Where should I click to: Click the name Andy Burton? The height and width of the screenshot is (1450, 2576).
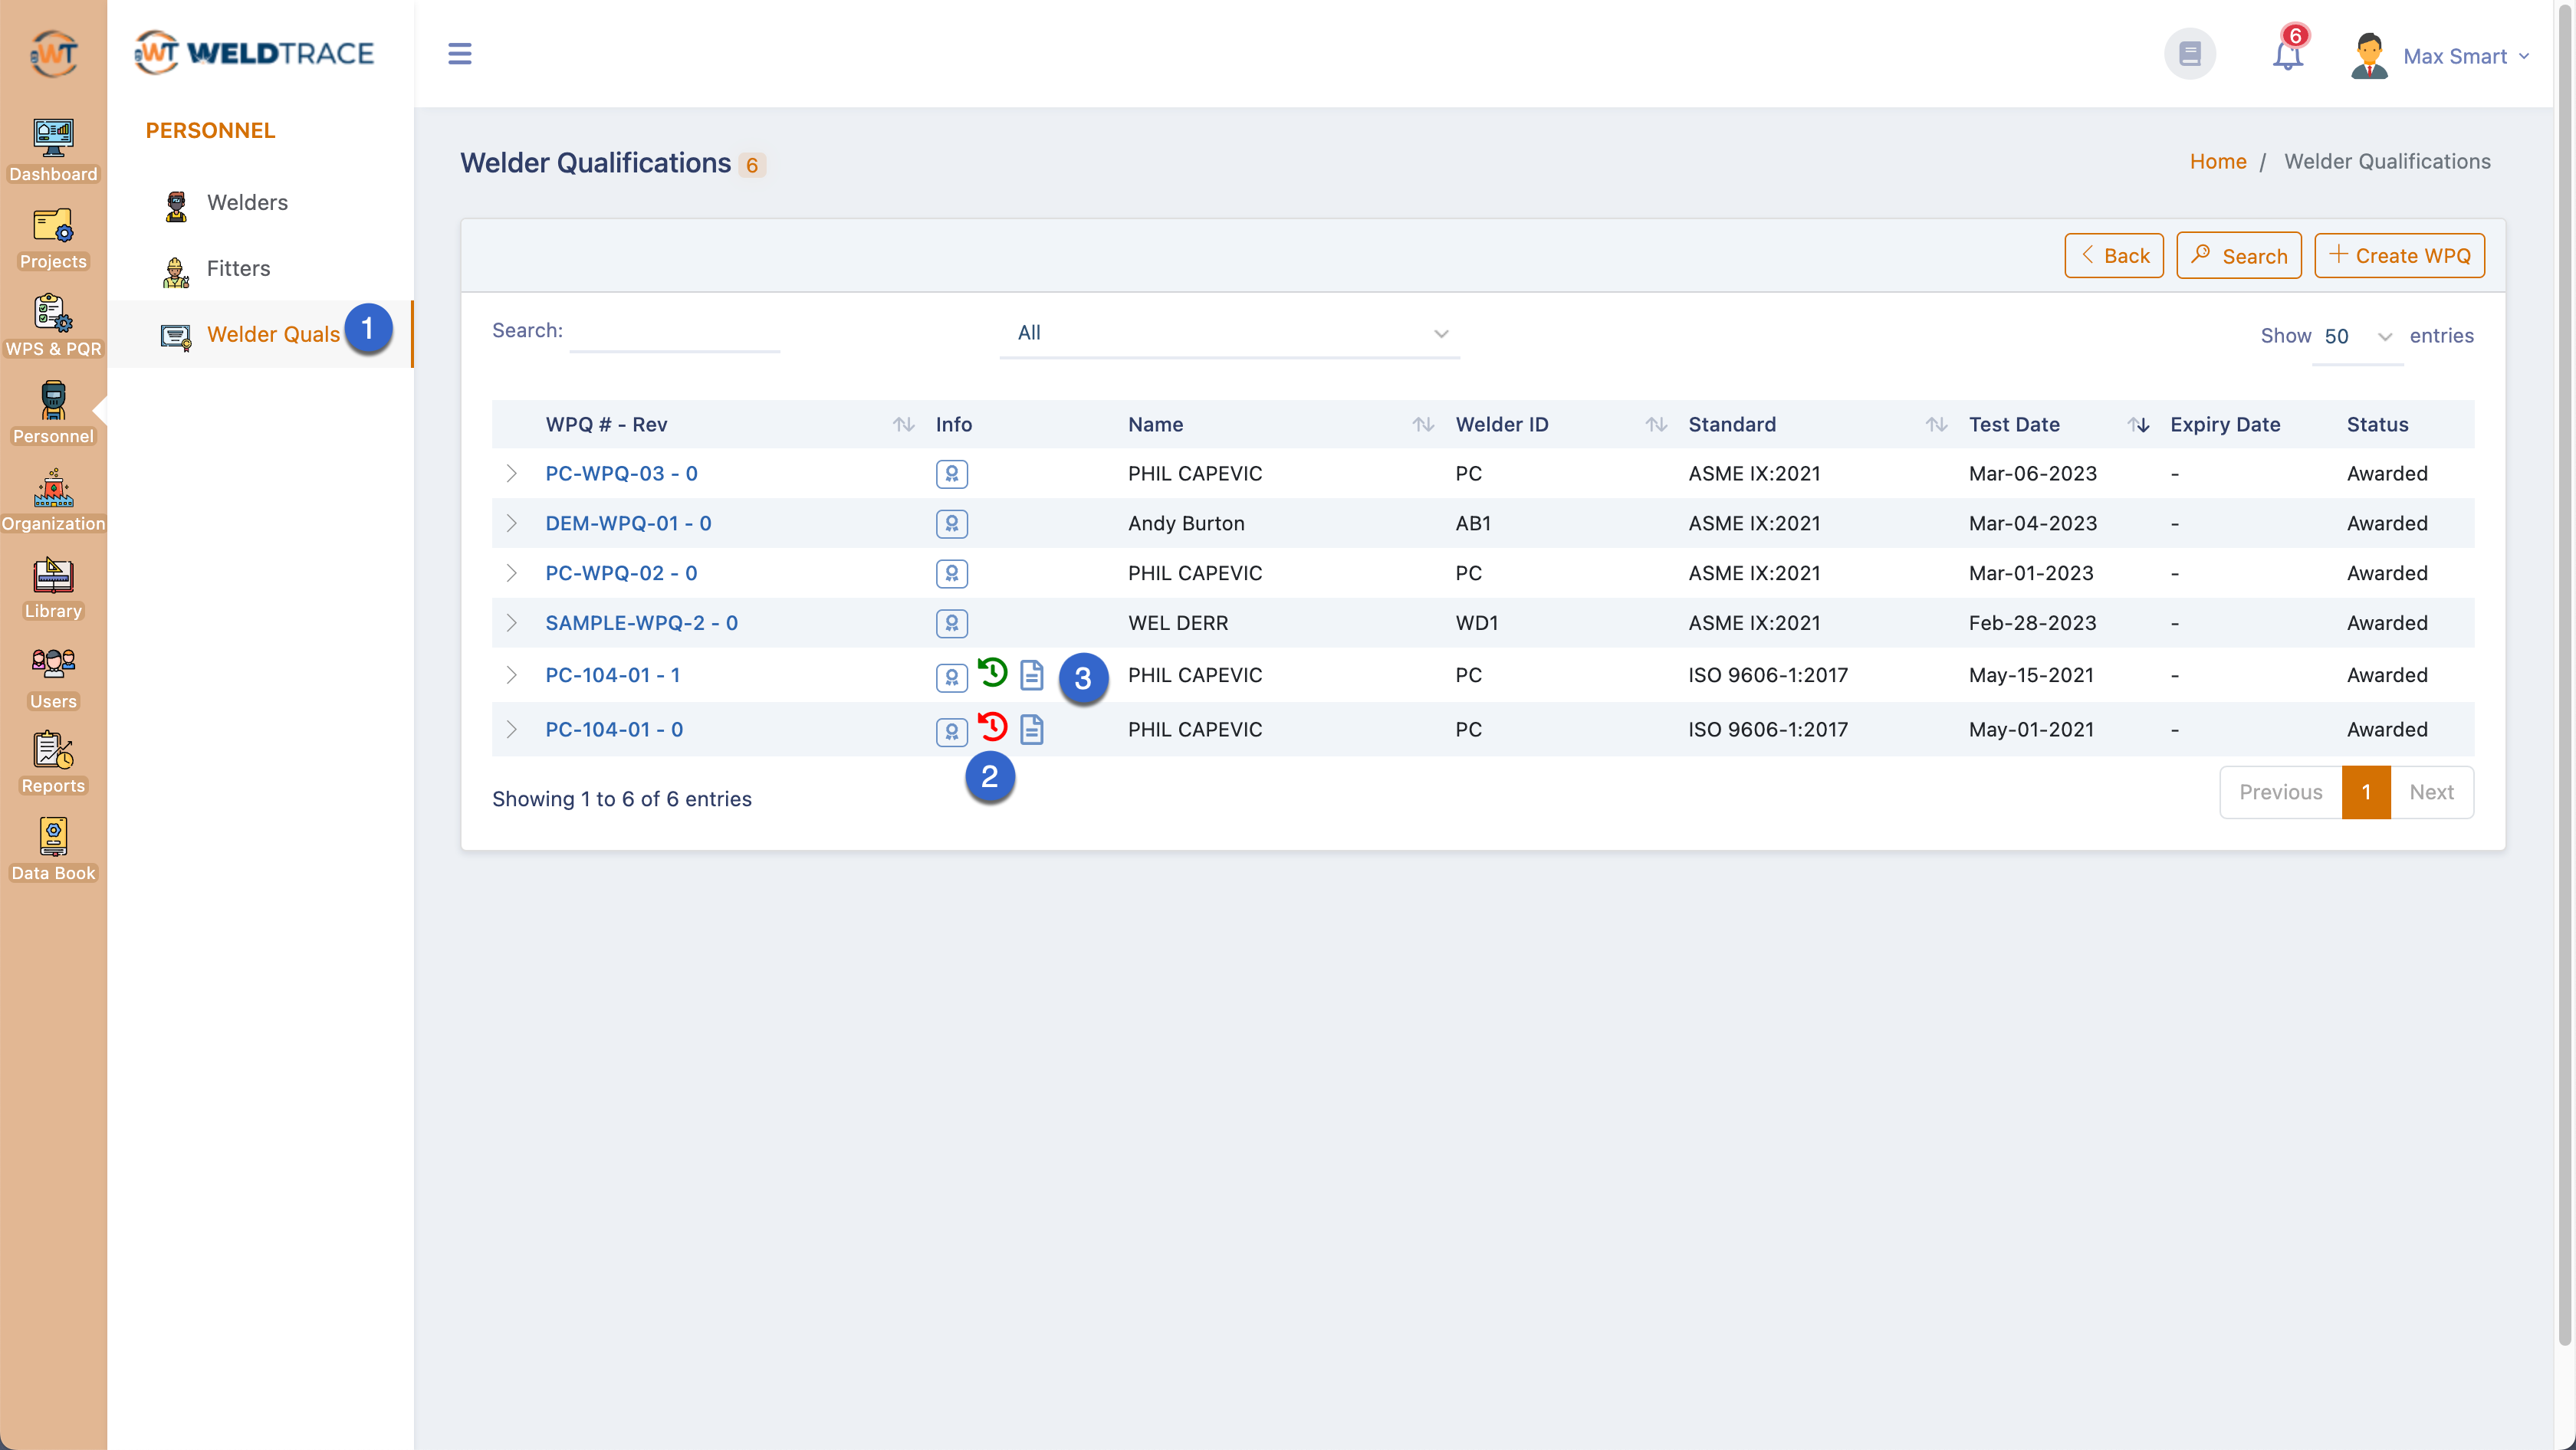(x=1186, y=523)
